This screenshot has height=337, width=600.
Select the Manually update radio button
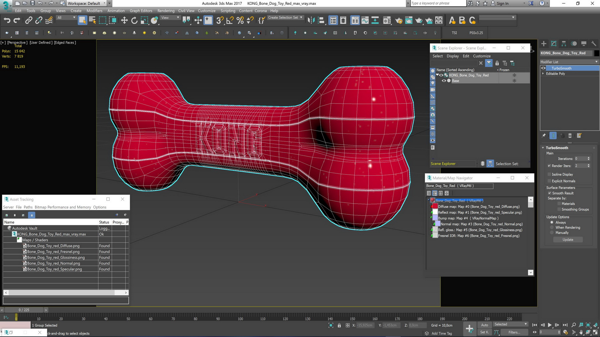[x=552, y=233]
